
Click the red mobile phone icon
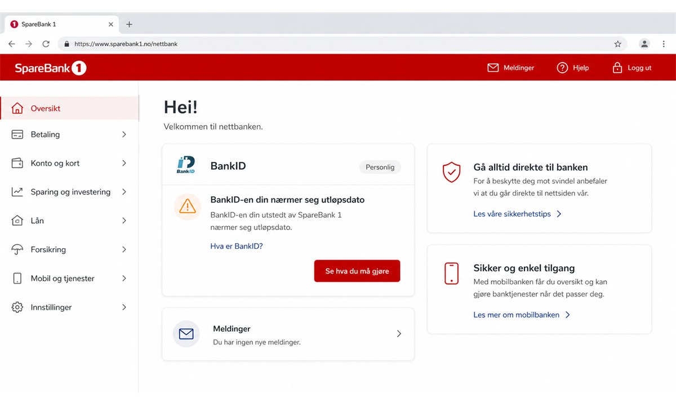(x=452, y=273)
